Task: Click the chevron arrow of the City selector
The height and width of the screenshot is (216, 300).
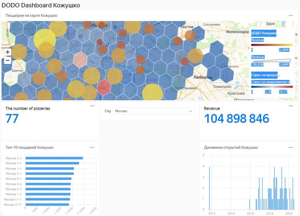Action: [x=190, y=111]
